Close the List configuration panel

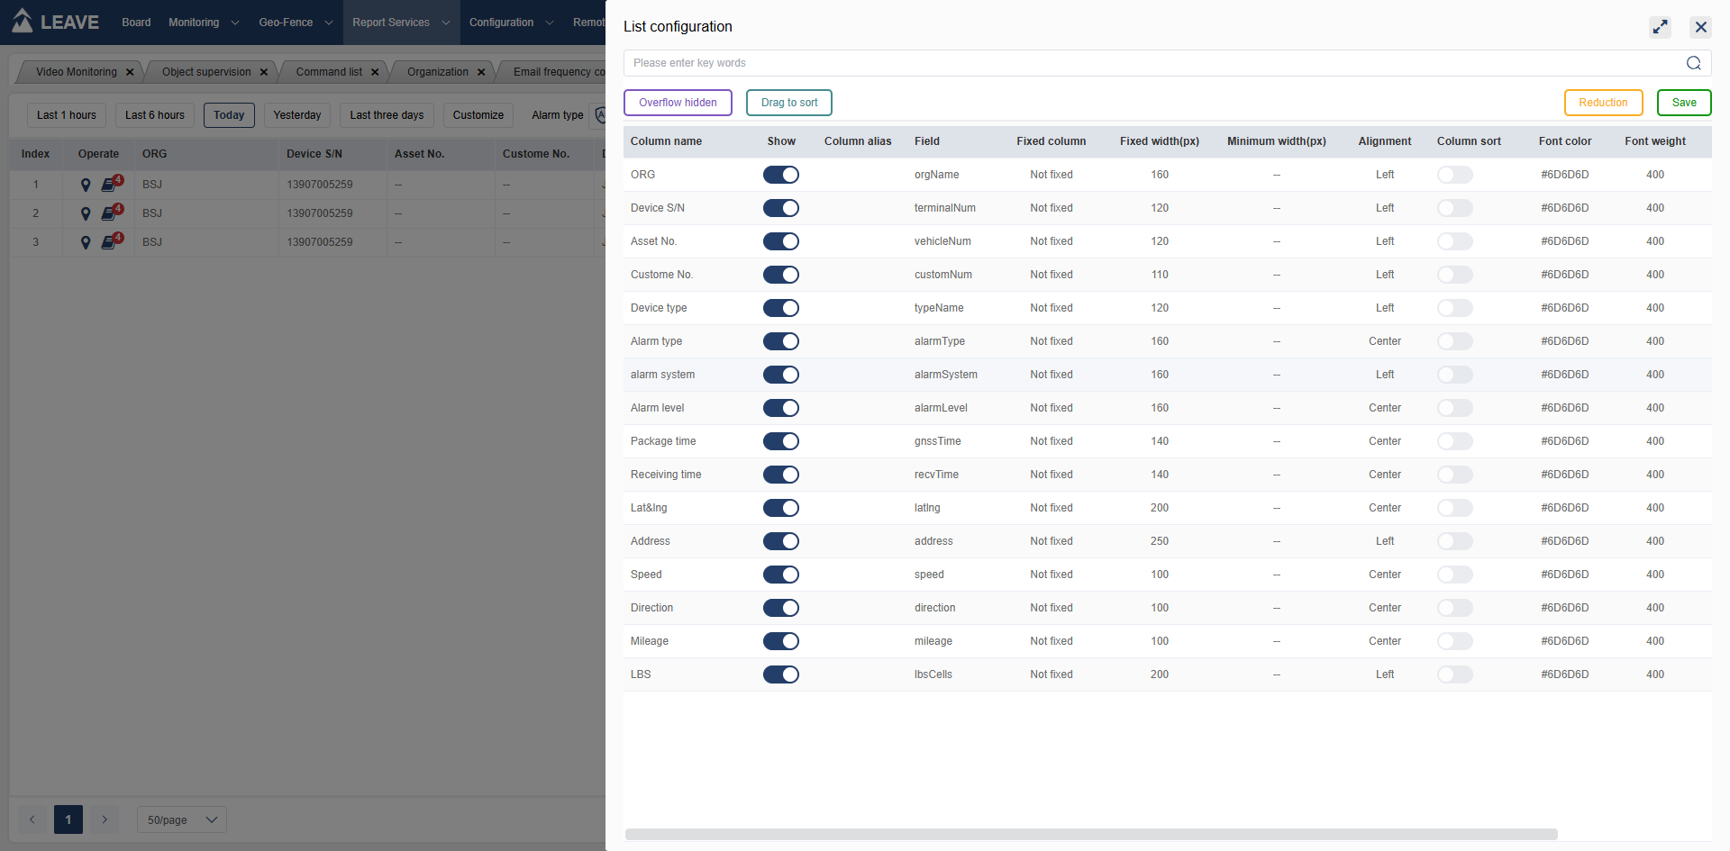coord(1700,27)
